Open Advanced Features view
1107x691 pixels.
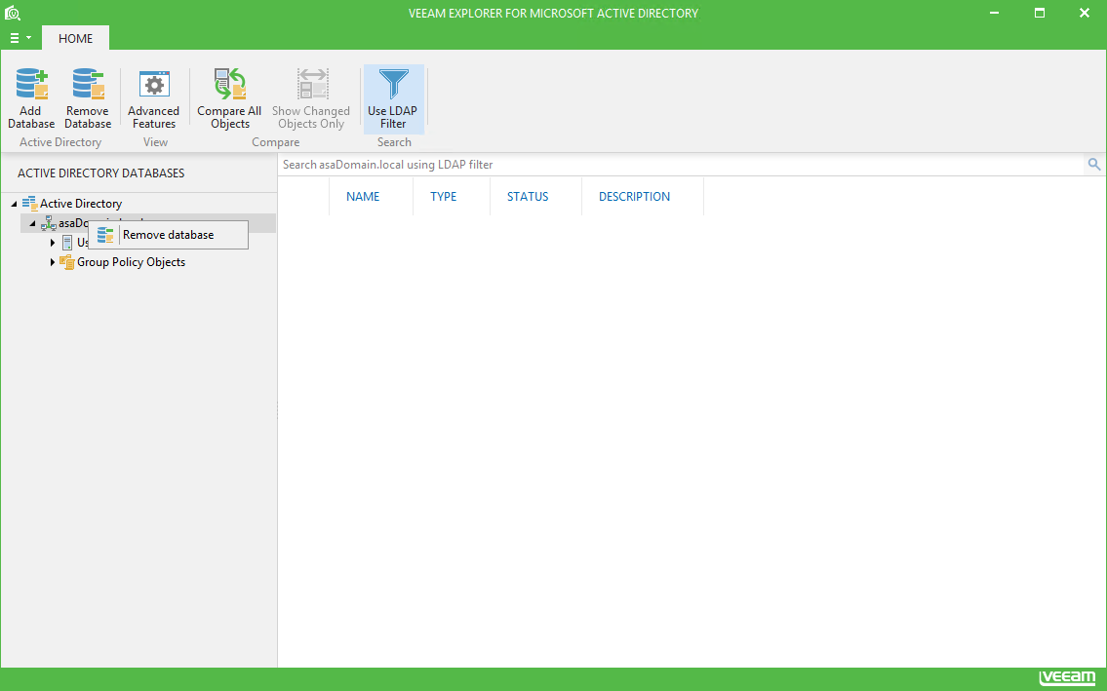154,98
